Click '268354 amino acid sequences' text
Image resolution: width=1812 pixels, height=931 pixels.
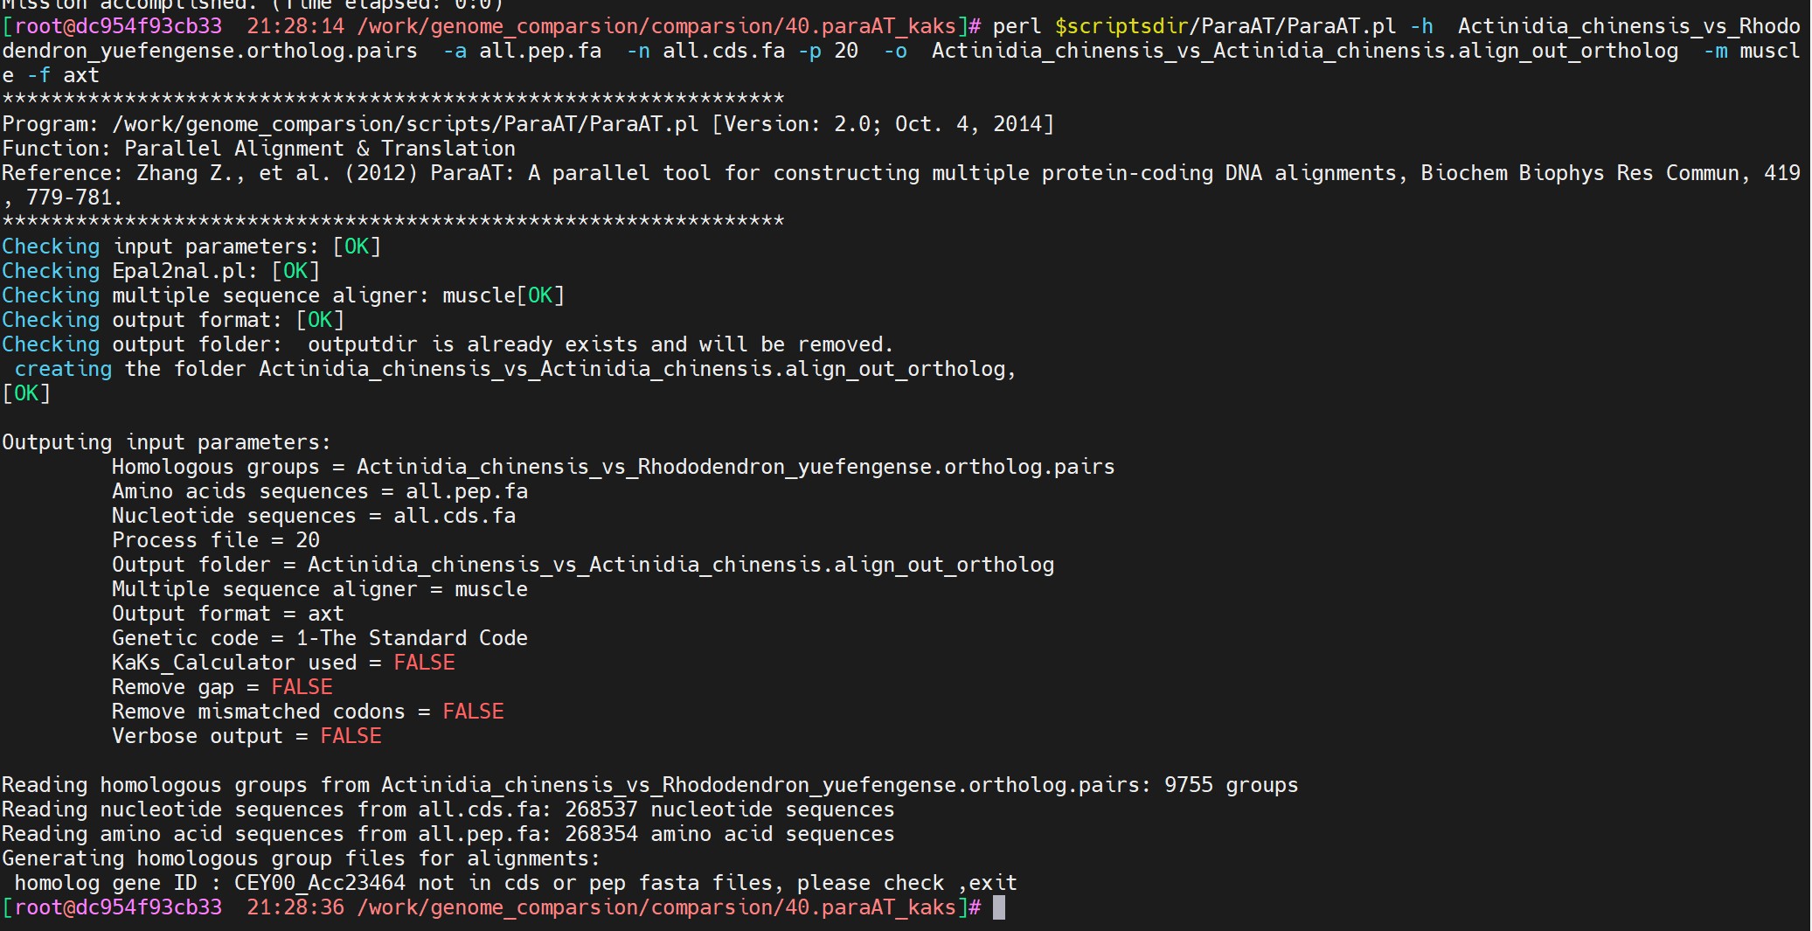click(730, 834)
